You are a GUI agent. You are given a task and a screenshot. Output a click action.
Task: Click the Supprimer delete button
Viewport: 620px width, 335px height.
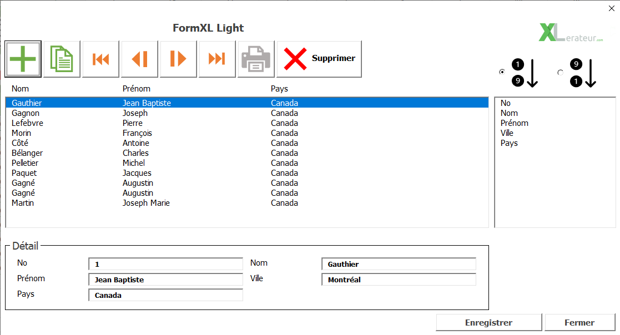tap(319, 59)
